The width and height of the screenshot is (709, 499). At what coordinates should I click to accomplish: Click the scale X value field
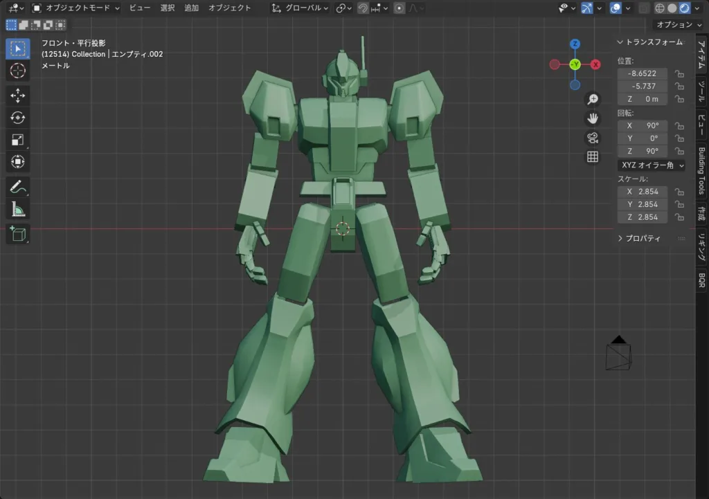click(x=642, y=192)
